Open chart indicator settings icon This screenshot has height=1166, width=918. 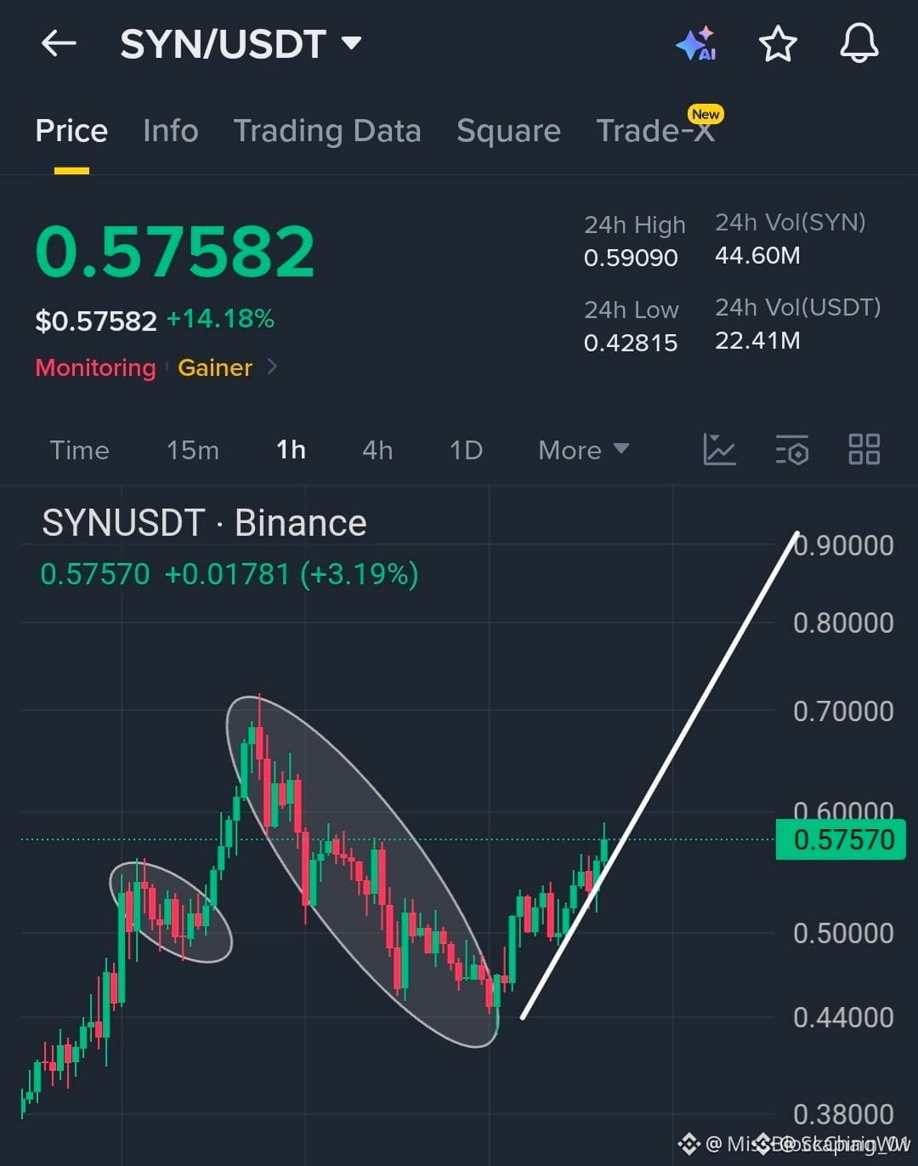coord(792,449)
